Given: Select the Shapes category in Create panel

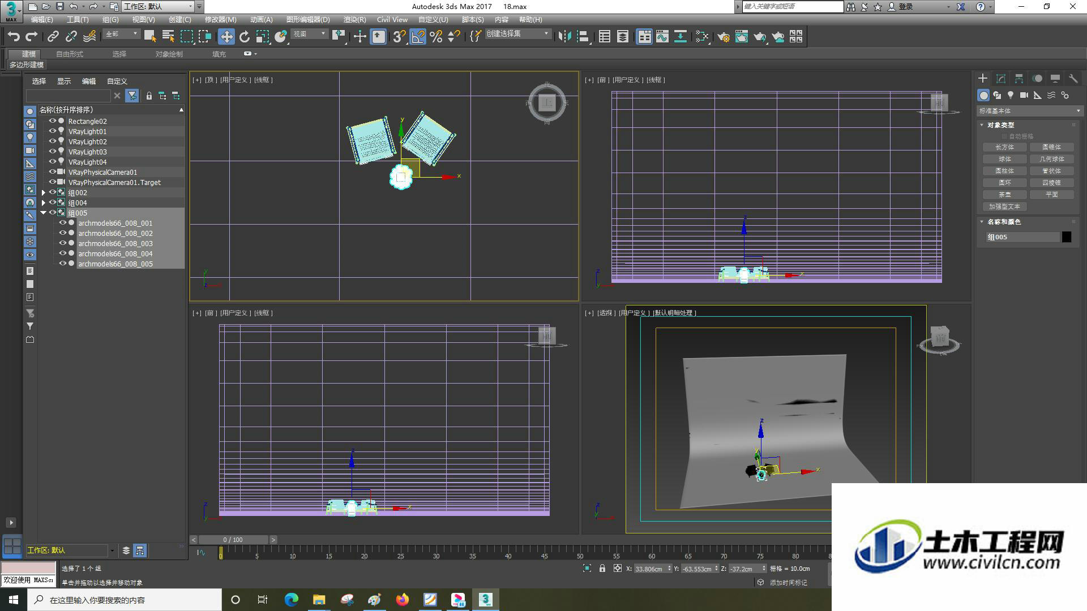Looking at the screenshot, I should click(x=997, y=95).
